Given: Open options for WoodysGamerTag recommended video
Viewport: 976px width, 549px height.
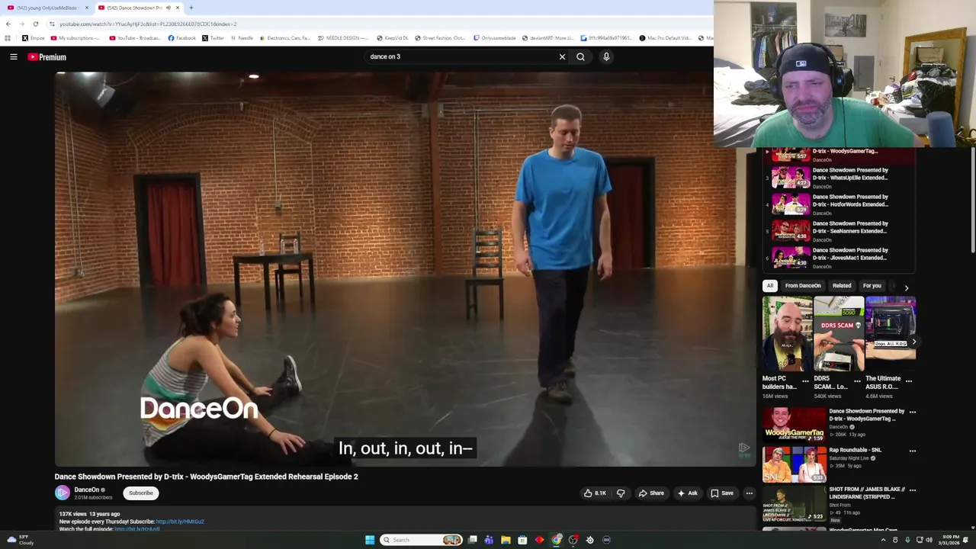Looking at the screenshot, I should 913,412.
